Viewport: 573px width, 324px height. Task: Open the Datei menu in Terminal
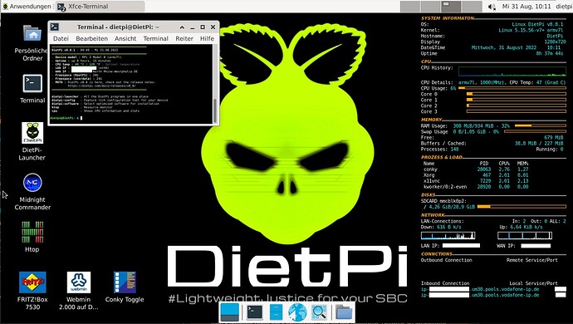point(61,38)
